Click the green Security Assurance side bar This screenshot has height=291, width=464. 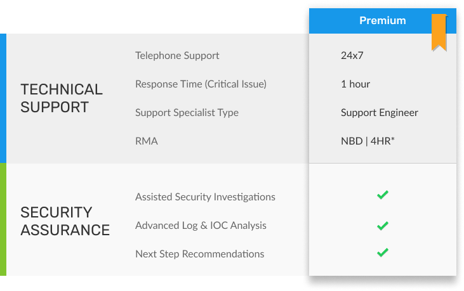pyautogui.click(x=3, y=219)
